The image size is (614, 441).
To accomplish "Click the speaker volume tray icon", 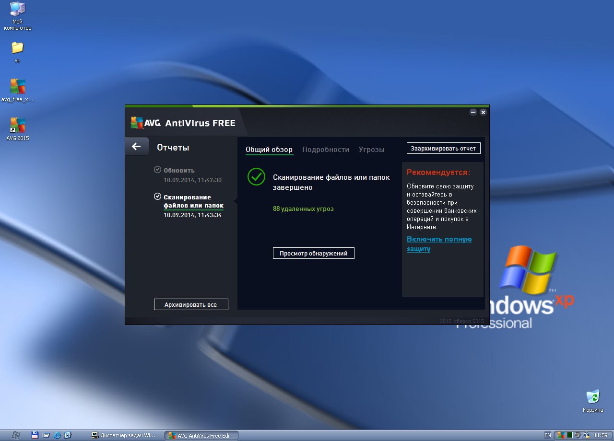I will tap(578, 435).
